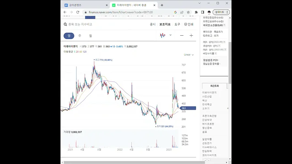Select the 일 daily period toggle
Screen dimensions: 292x164
click(69, 36)
